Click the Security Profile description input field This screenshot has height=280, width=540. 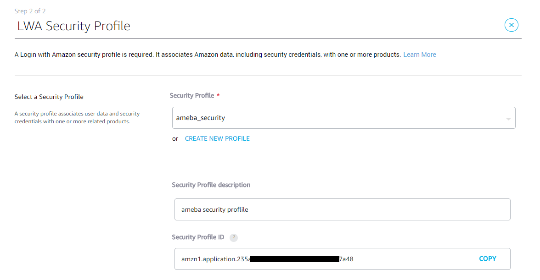[x=343, y=209]
